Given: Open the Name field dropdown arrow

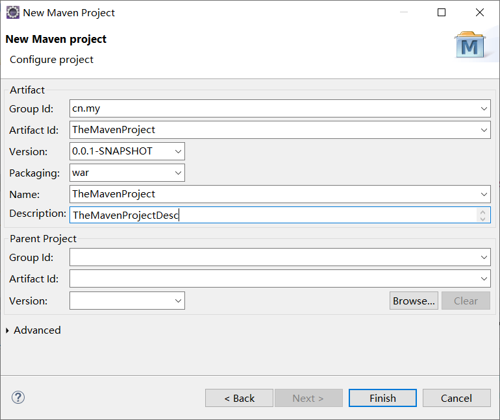Looking at the screenshot, I should point(484,194).
